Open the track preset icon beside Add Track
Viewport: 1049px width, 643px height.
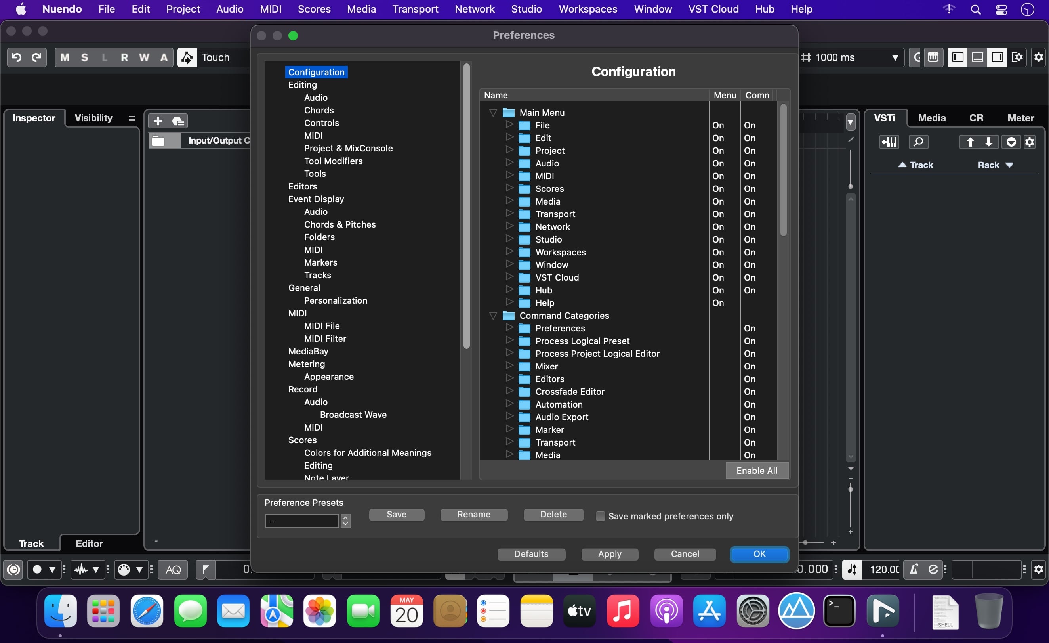pos(178,121)
